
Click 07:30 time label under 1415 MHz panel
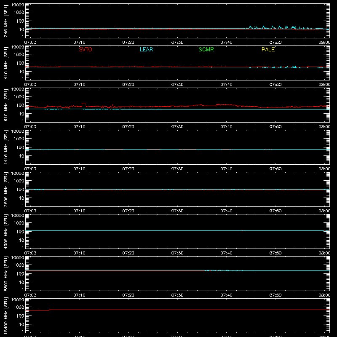point(177,169)
